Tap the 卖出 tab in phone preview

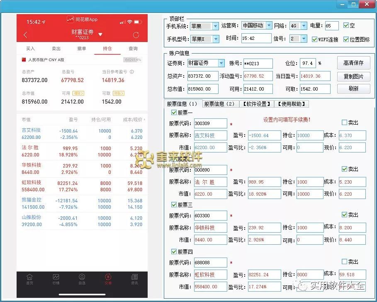click(x=56, y=49)
